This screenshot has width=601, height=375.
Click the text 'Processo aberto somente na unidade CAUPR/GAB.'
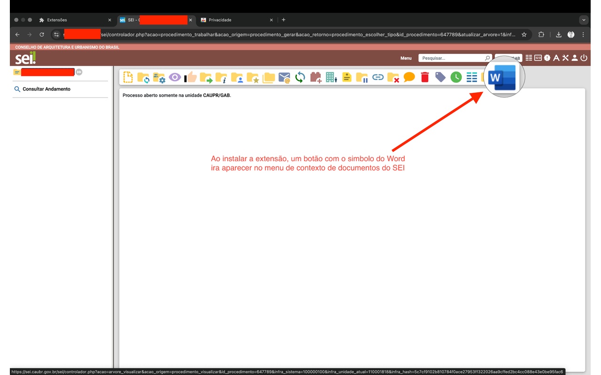[x=177, y=95]
